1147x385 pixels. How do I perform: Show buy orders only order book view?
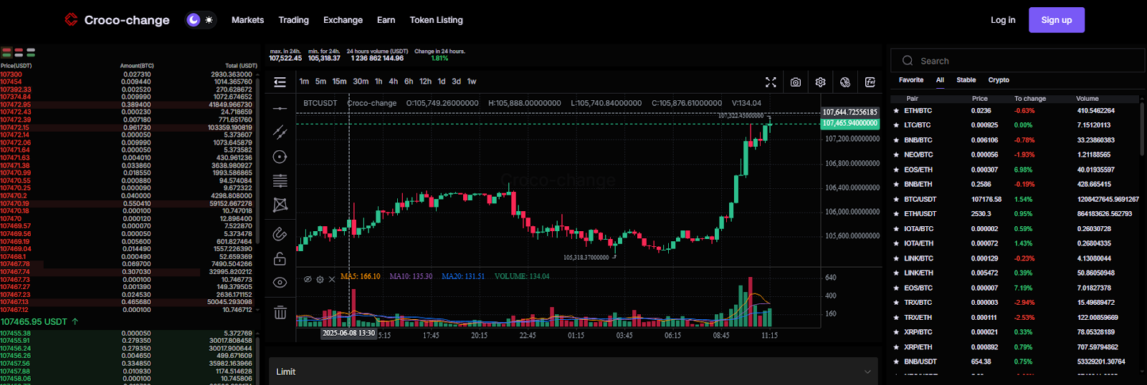coord(31,52)
